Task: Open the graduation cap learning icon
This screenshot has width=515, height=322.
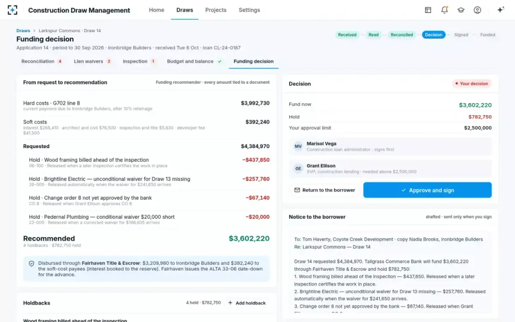Action: tap(461, 10)
